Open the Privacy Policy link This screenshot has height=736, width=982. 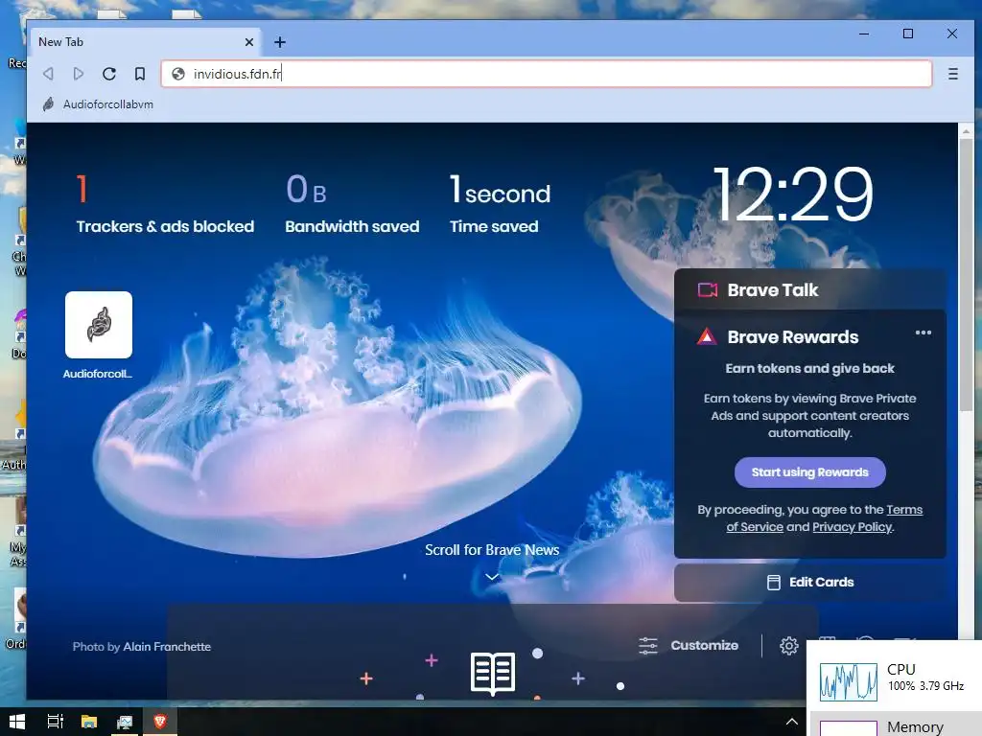852,527
